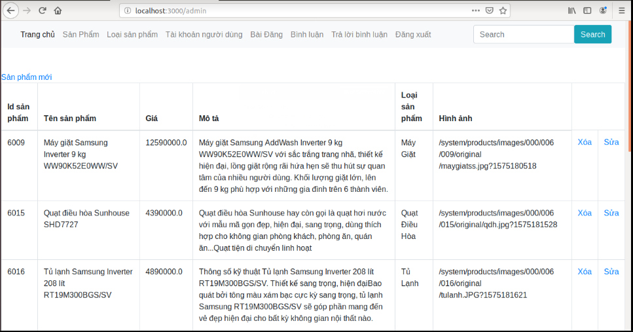Open the hamburger application menu
The image size is (633, 332).
point(622,10)
